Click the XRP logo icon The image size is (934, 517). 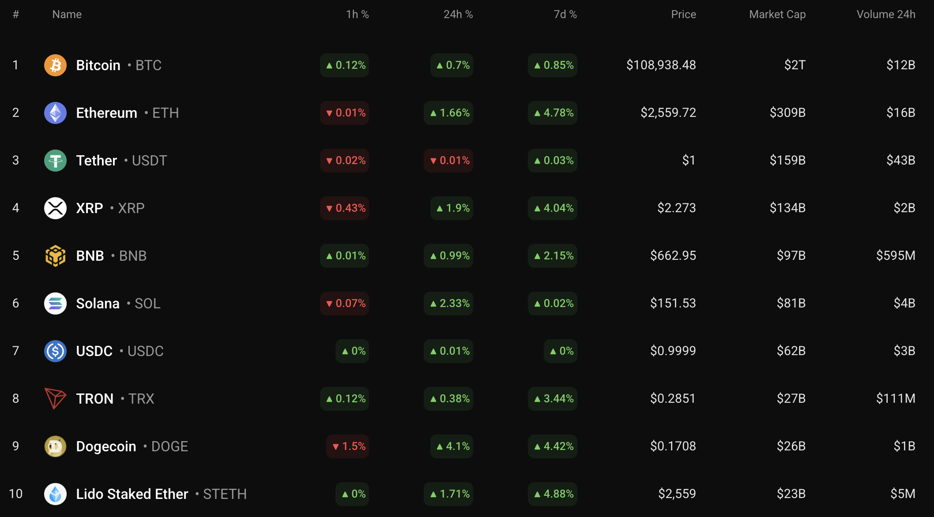tap(55, 208)
